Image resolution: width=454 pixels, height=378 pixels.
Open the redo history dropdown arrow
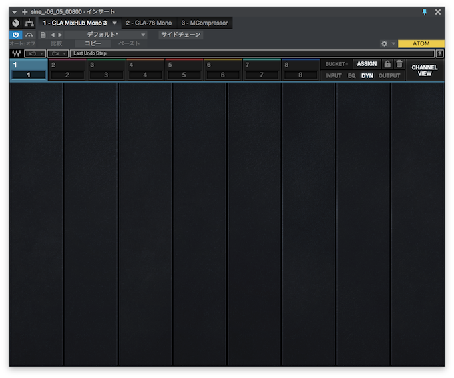65,54
